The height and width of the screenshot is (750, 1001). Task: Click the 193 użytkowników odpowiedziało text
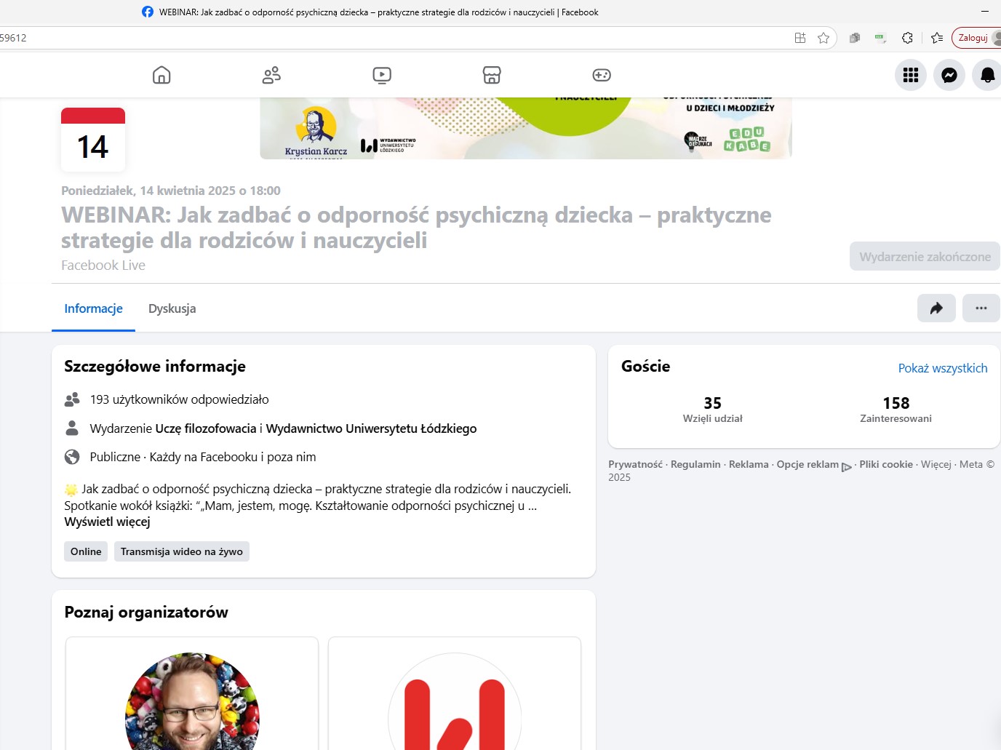point(179,399)
